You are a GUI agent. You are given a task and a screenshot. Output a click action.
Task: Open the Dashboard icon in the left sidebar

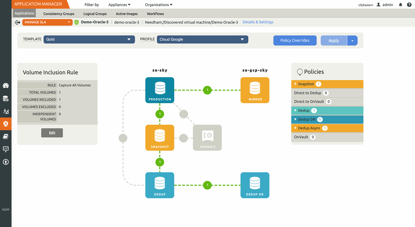(x=6, y=85)
